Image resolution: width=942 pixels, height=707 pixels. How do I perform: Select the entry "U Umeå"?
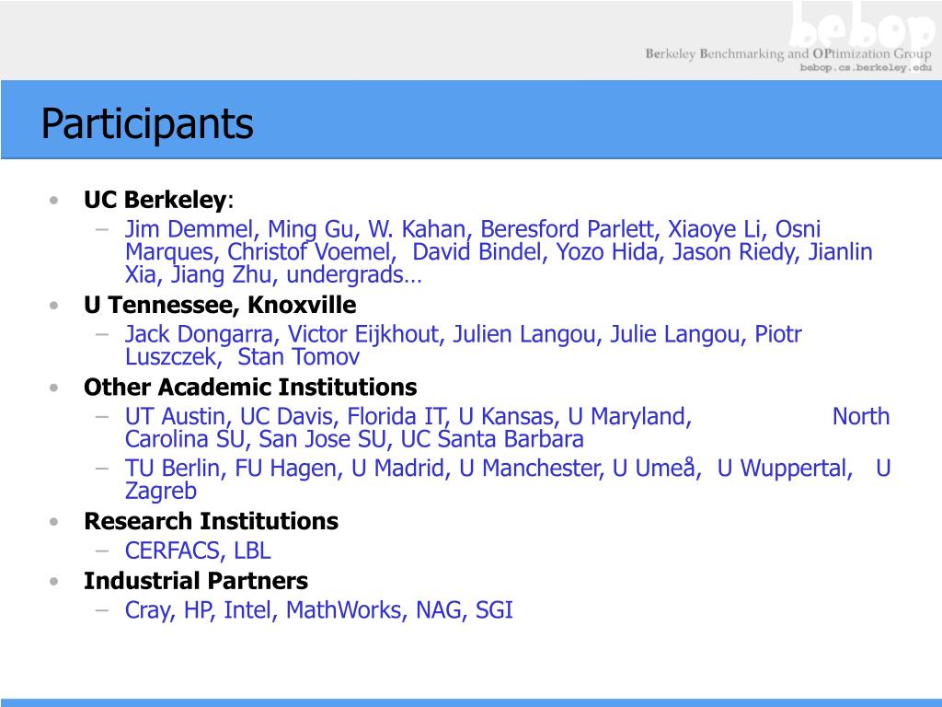tap(654, 469)
